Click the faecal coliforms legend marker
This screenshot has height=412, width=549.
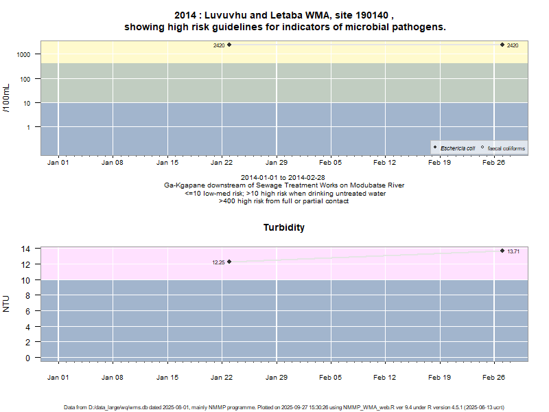[x=482, y=148]
